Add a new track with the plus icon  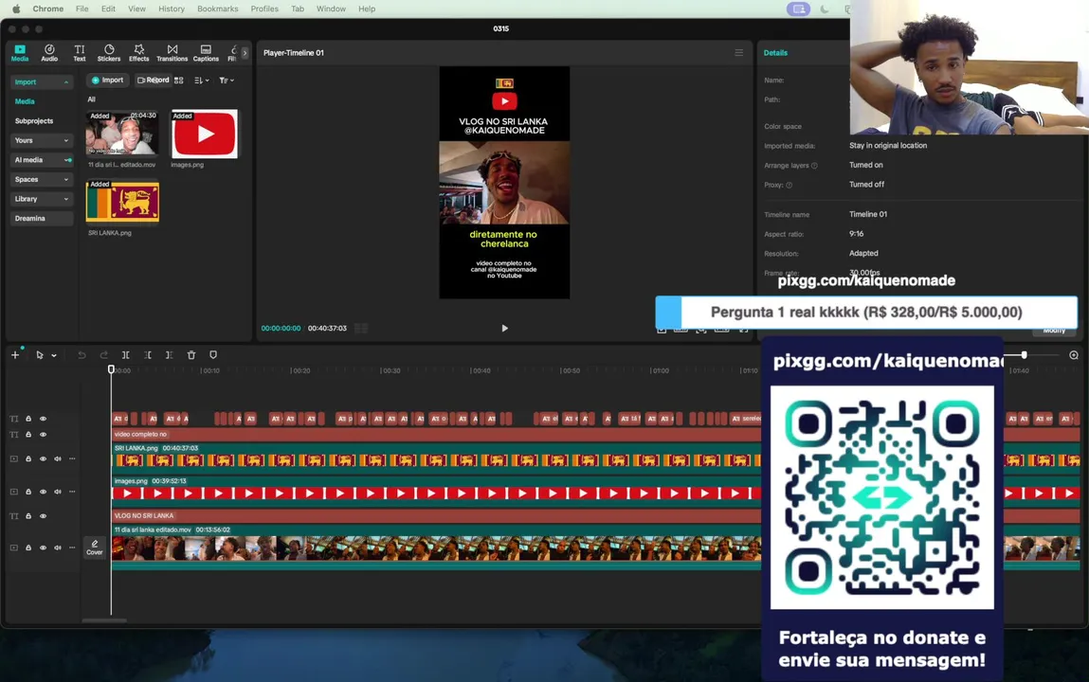coord(14,354)
